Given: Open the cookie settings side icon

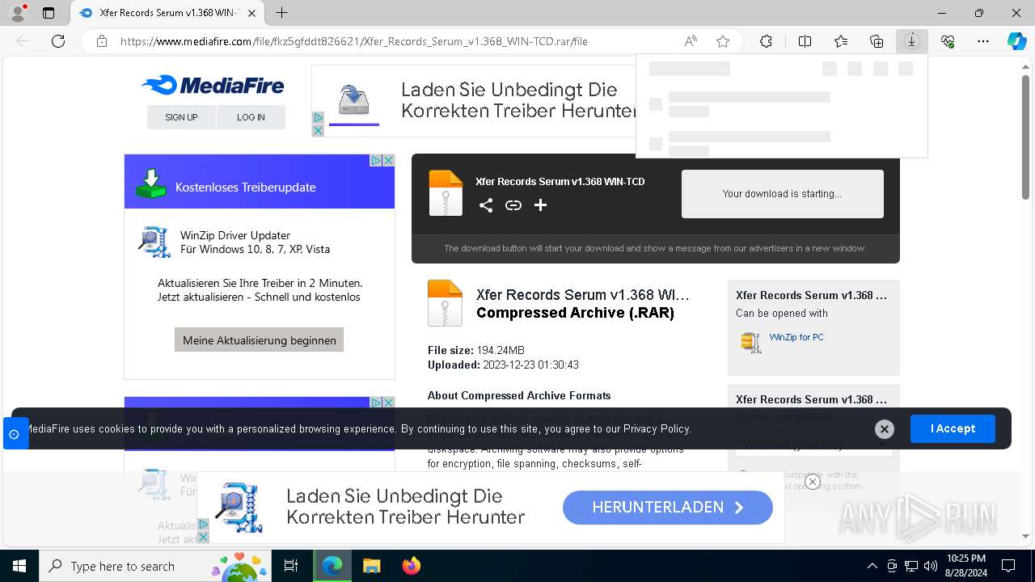Looking at the screenshot, I should pos(14,434).
